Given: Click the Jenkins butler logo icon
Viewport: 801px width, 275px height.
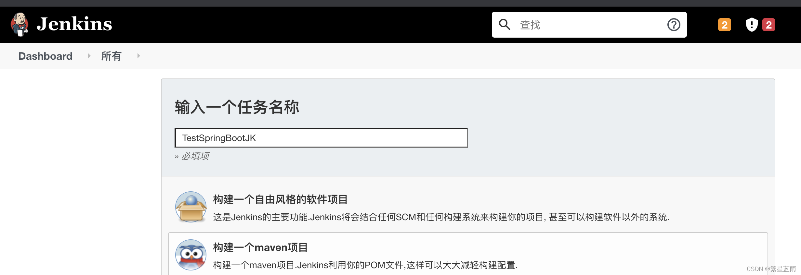Looking at the screenshot, I should coord(20,24).
